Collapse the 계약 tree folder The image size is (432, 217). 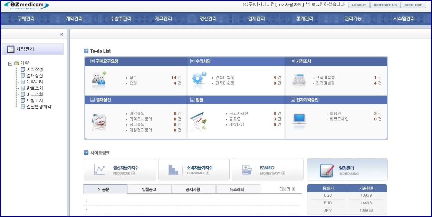point(10,63)
